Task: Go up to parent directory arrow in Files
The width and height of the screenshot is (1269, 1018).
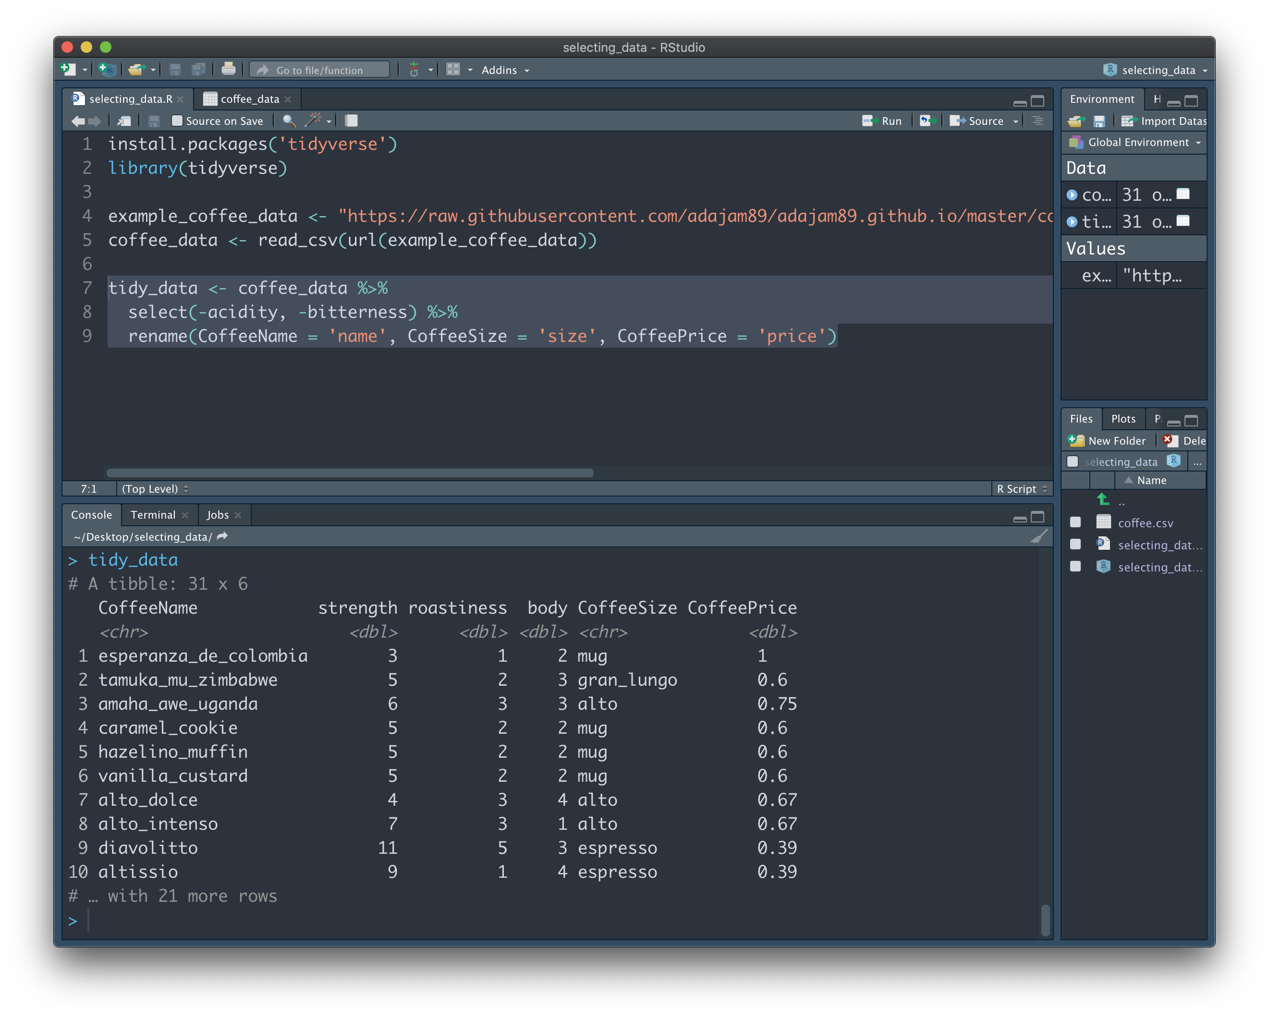Action: pos(1104,500)
